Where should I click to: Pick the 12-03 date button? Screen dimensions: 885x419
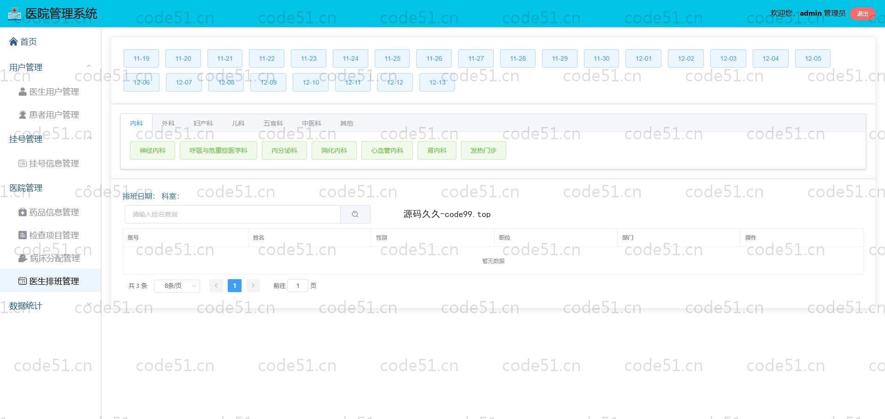pos(728,58)
